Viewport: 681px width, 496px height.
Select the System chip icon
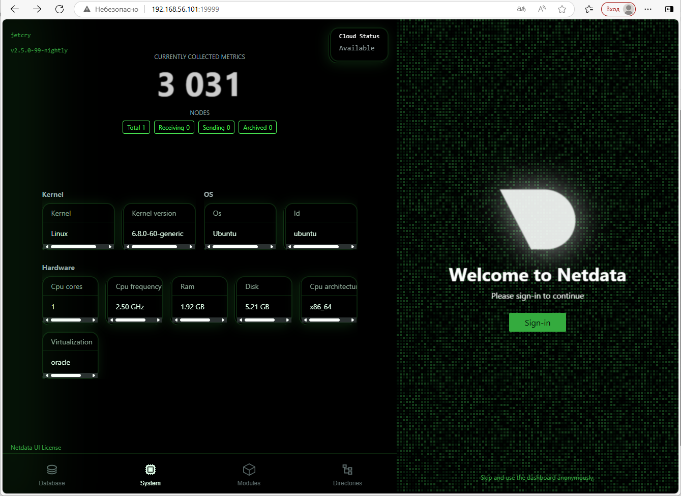coord(151,469)
